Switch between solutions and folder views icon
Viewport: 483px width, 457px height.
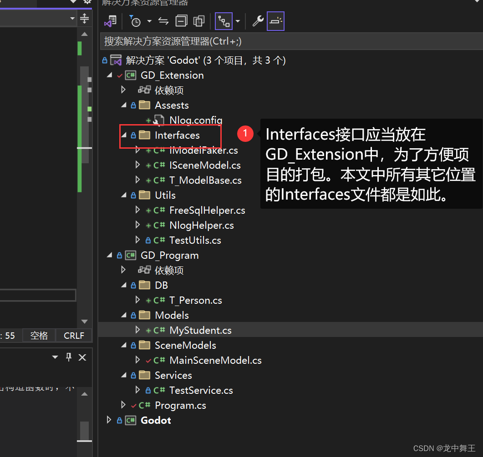pyautogui.click(x=110, y=21)
